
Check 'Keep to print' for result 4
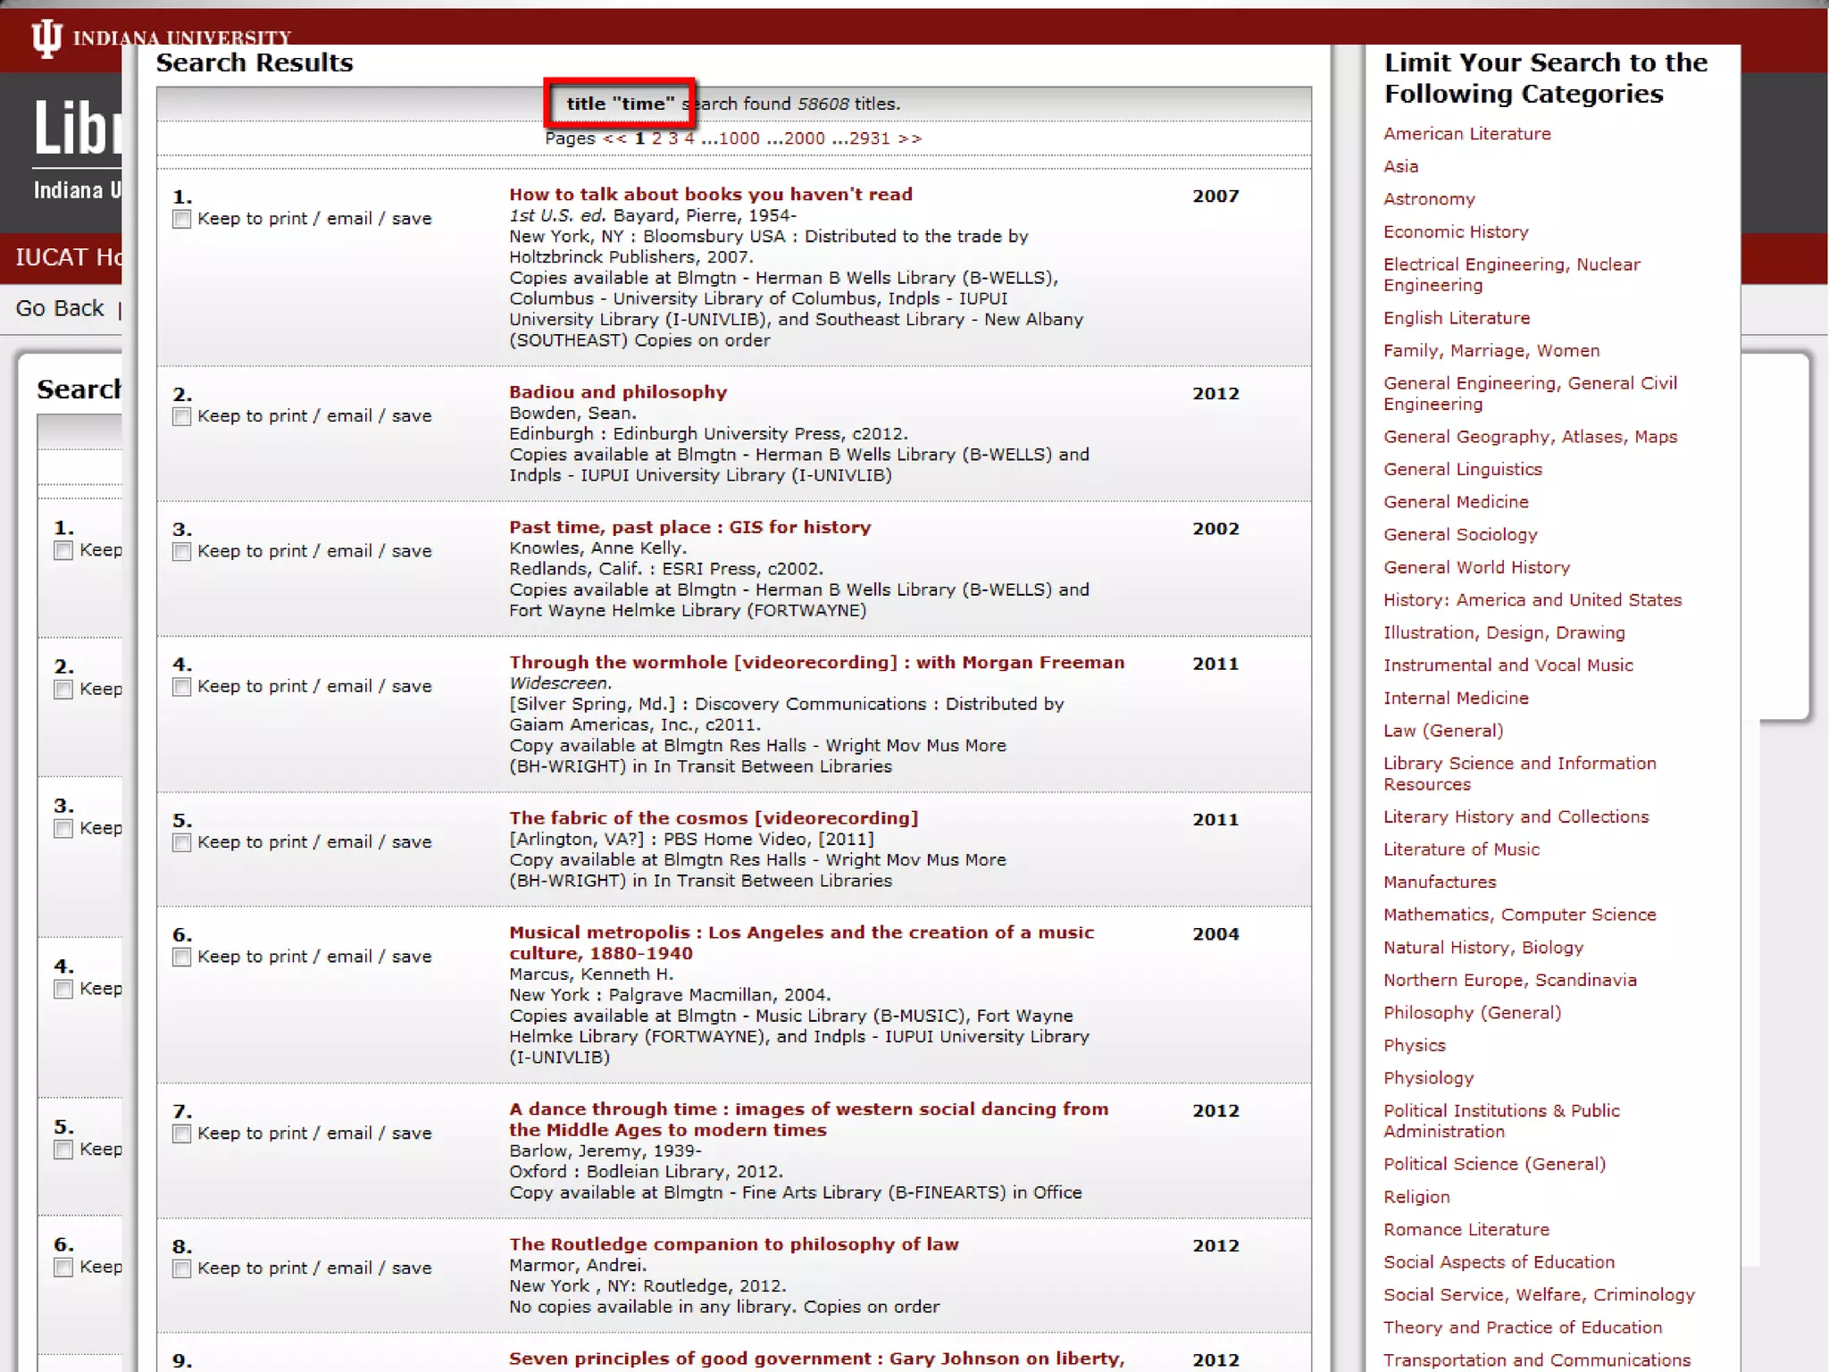[181, 687]
